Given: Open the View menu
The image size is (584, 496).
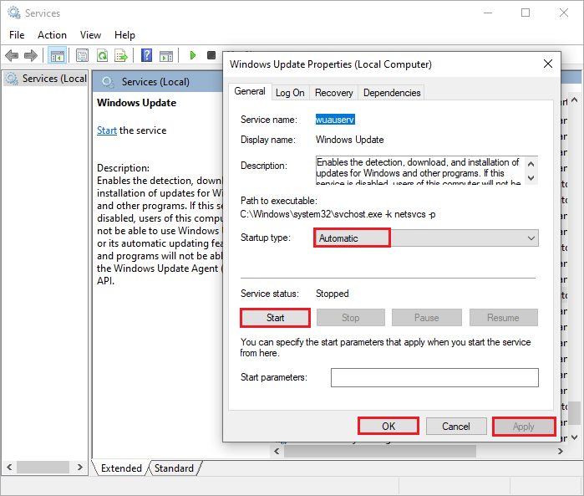Looking at the screenshot, I should [90, 35].
